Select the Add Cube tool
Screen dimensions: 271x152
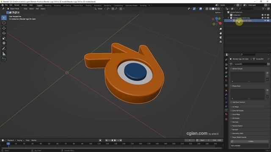[x=4, y=59]
